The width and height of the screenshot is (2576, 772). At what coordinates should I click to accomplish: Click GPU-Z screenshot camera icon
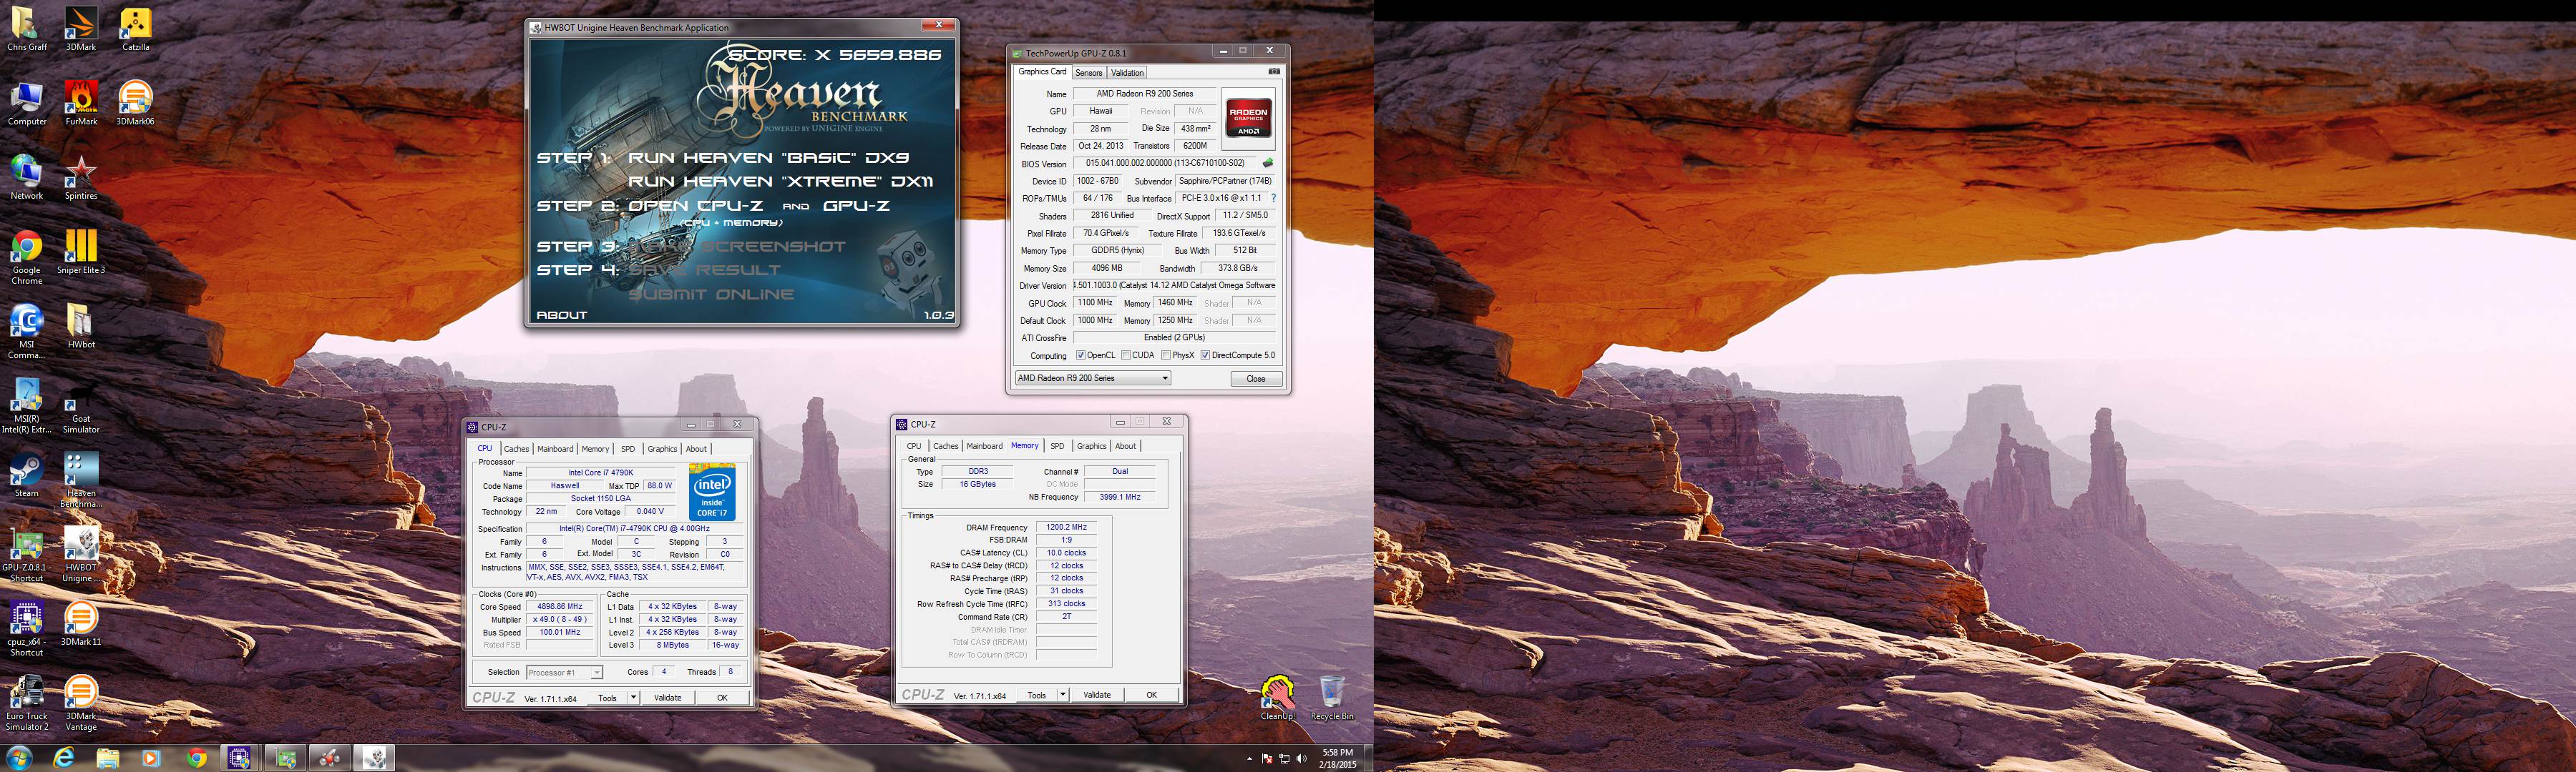pyautogui.click(x=1273, y=72)
